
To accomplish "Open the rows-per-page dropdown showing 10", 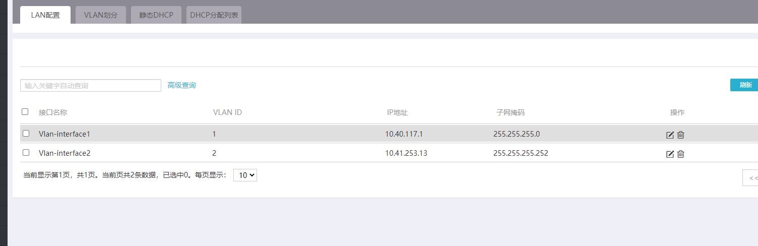I will click(245, 175).
